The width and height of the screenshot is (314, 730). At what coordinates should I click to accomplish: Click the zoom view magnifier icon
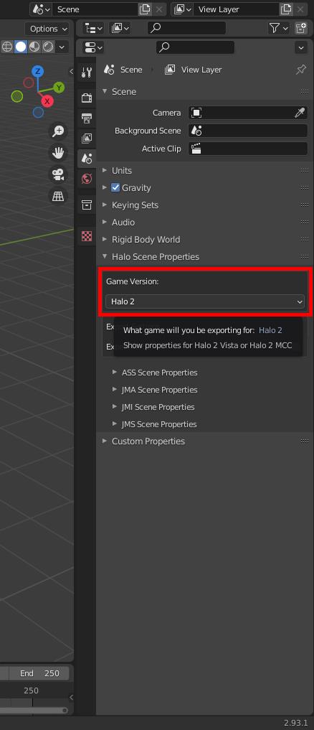click(x=58, y=131)
